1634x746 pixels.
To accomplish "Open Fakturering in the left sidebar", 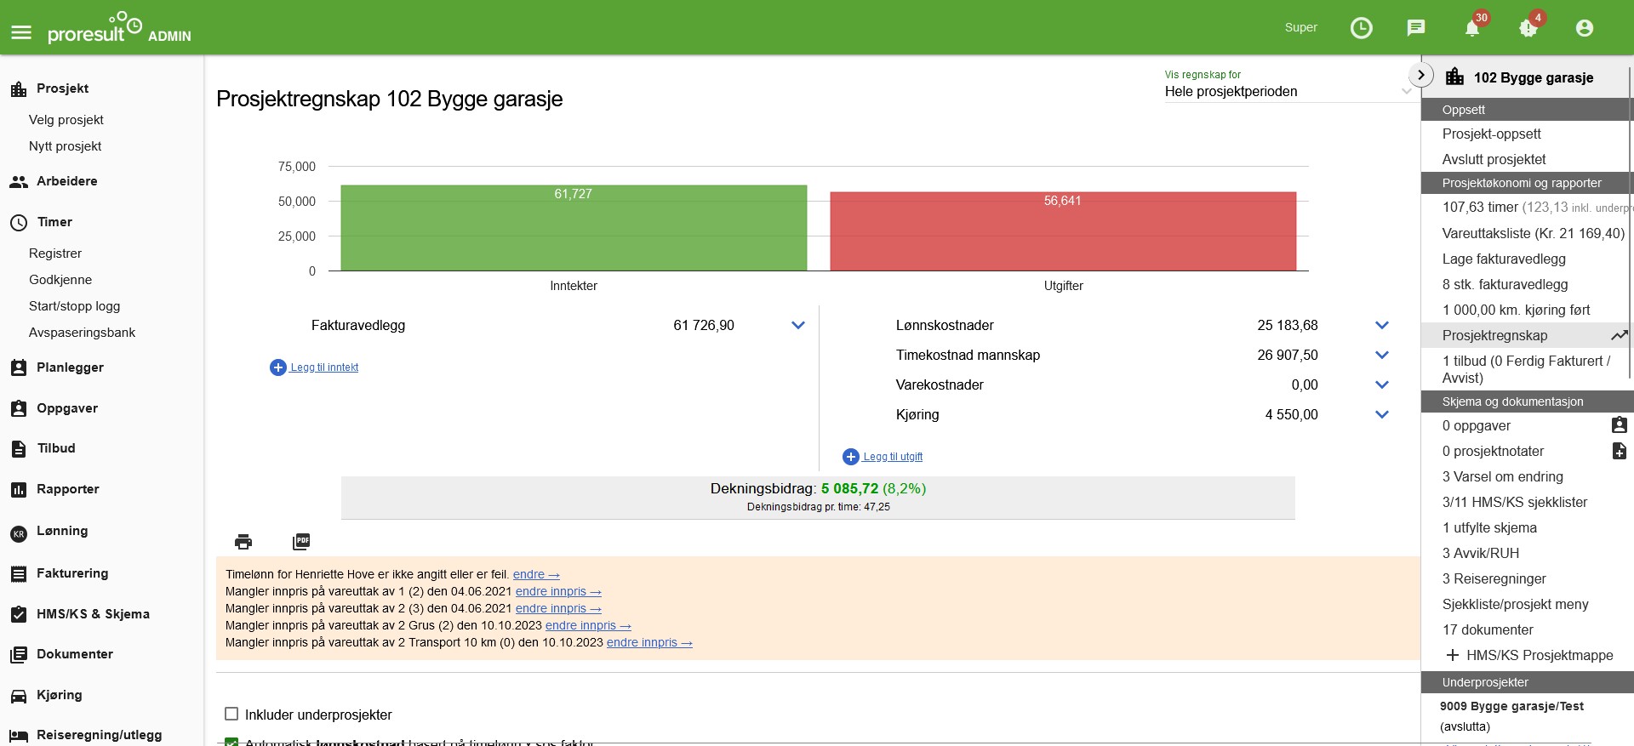I will (x=72, y=573).
